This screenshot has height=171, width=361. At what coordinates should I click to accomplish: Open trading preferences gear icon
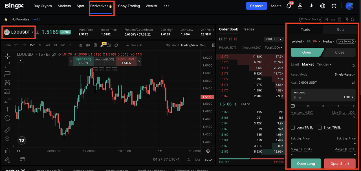(x=353, y=19)
